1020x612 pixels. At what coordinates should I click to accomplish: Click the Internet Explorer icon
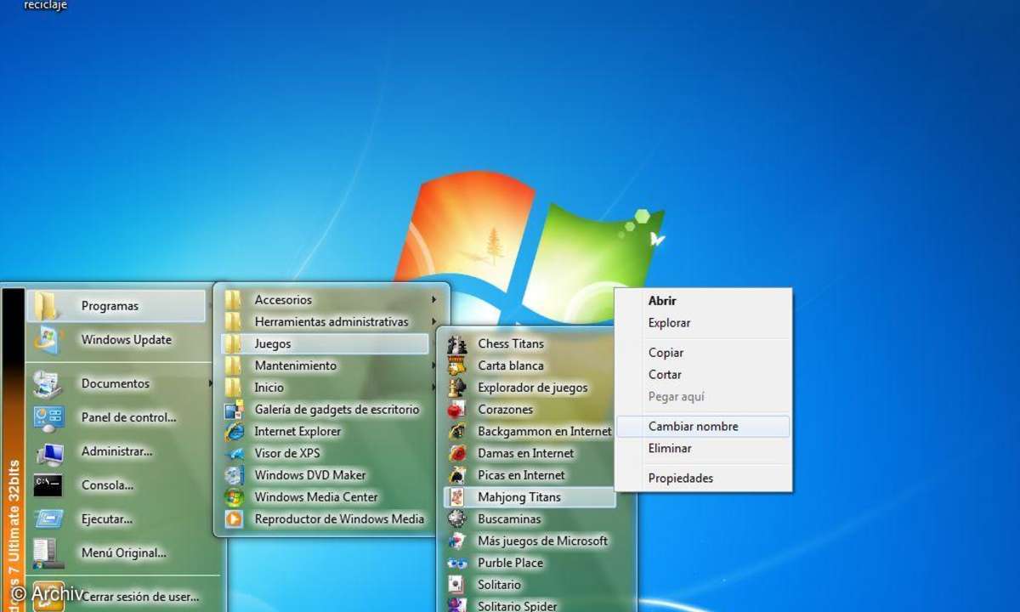pos(234,432)
